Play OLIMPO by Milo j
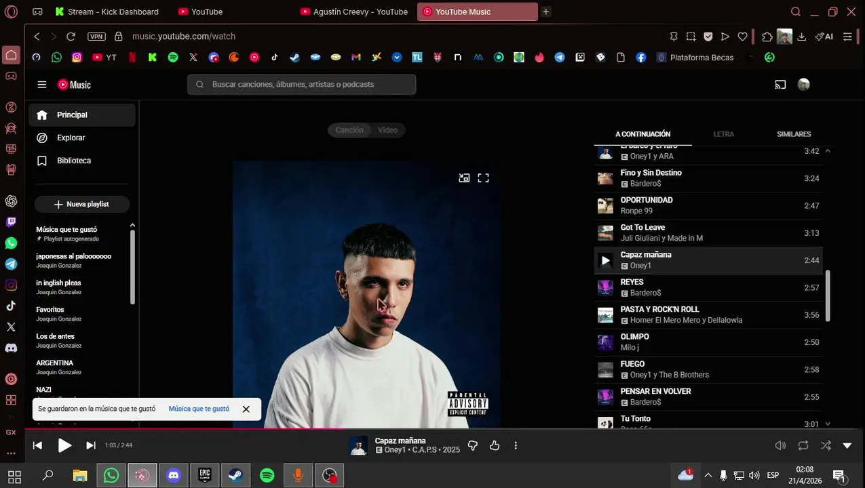 (709, 342)
